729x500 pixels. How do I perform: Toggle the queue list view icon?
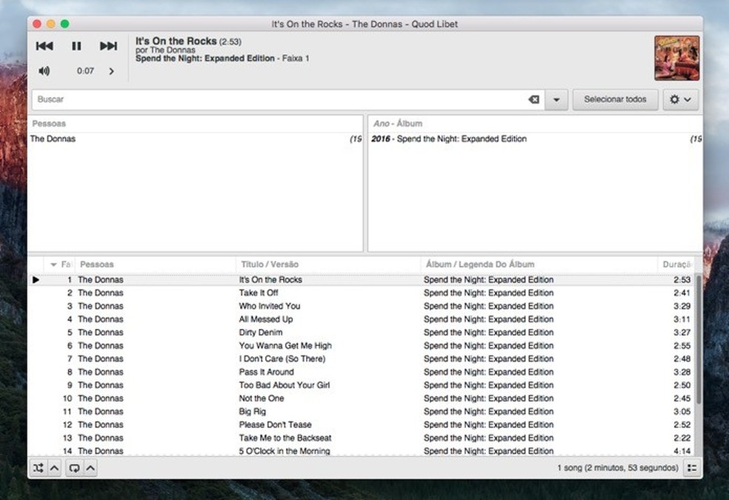[692, 468]
